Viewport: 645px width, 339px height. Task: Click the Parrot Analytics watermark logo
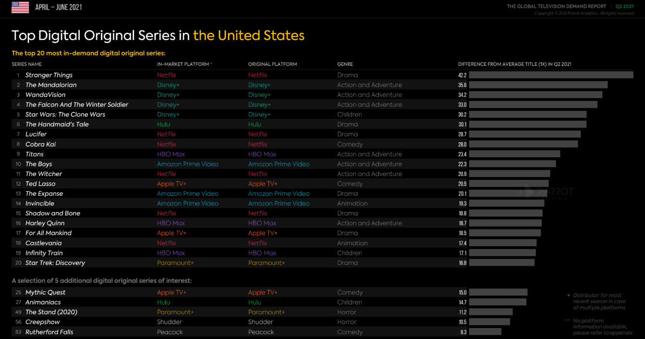coord(547,191)
